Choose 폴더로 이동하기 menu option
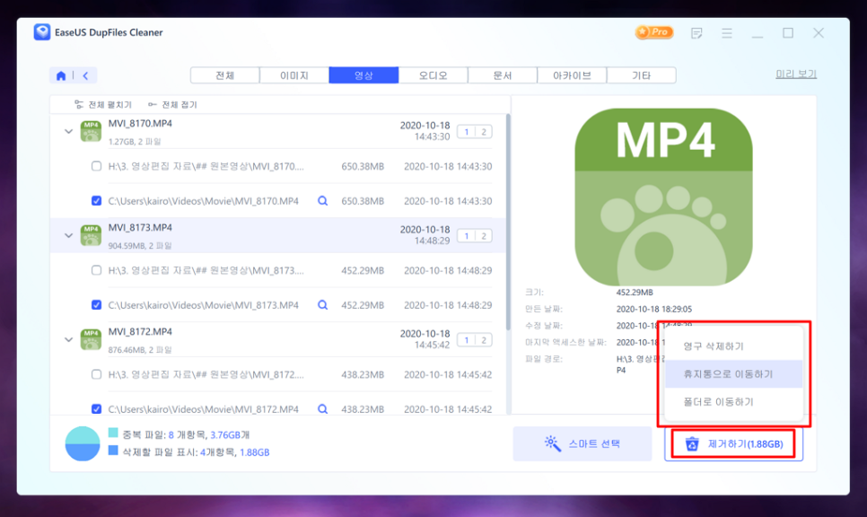The height and width of the screenshot is (517, 867). pyautogui.click(x=734, y=401)
